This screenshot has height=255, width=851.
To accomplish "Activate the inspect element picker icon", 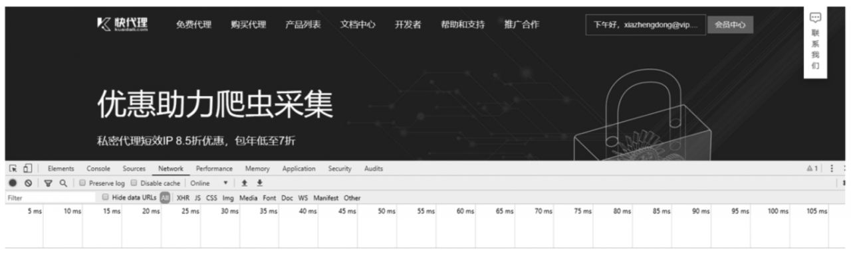I will [x=13, y=169].
